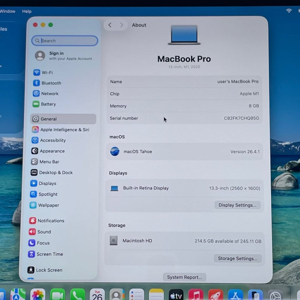Click the Name row value user's MacBook Pro
The width and height of the screenshot is (300, 300).
238,82
